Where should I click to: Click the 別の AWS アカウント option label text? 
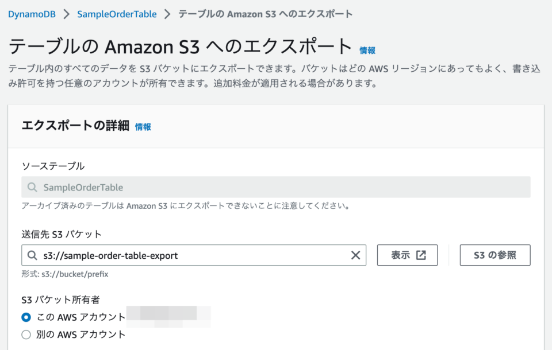coord(81,335)
